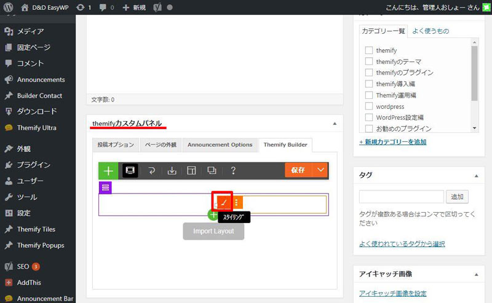This screenshot has width=492, height=303.
Task: Visit site via D&D EasyWP home icon
Action: click(x=25, y=7)
